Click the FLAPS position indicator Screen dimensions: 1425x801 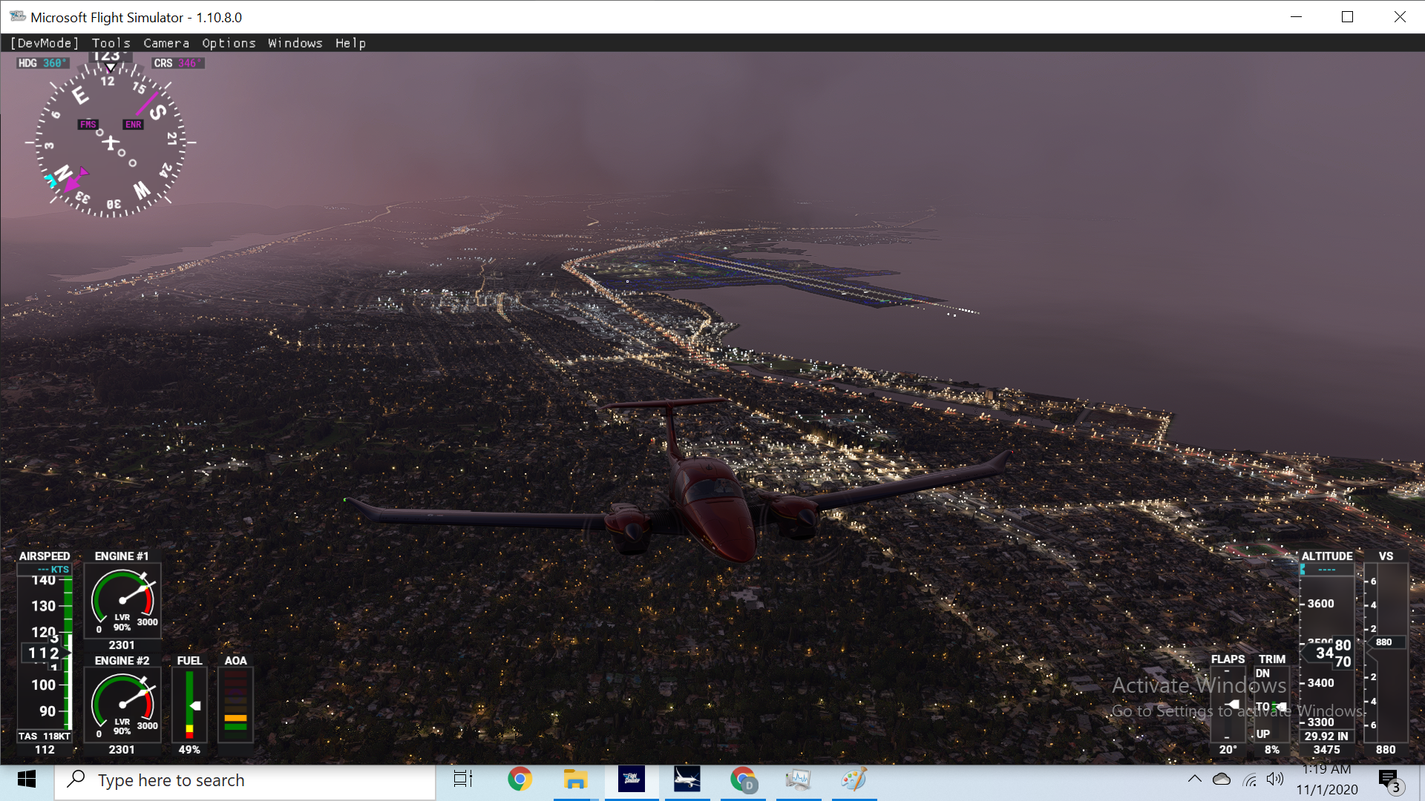click(1228, 704)
